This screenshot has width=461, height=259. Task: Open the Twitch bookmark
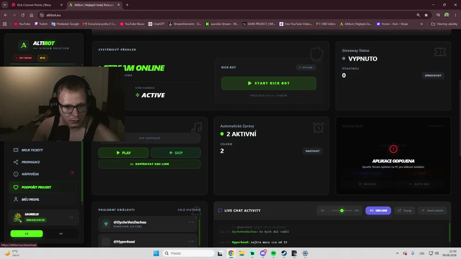pos(41,24)
